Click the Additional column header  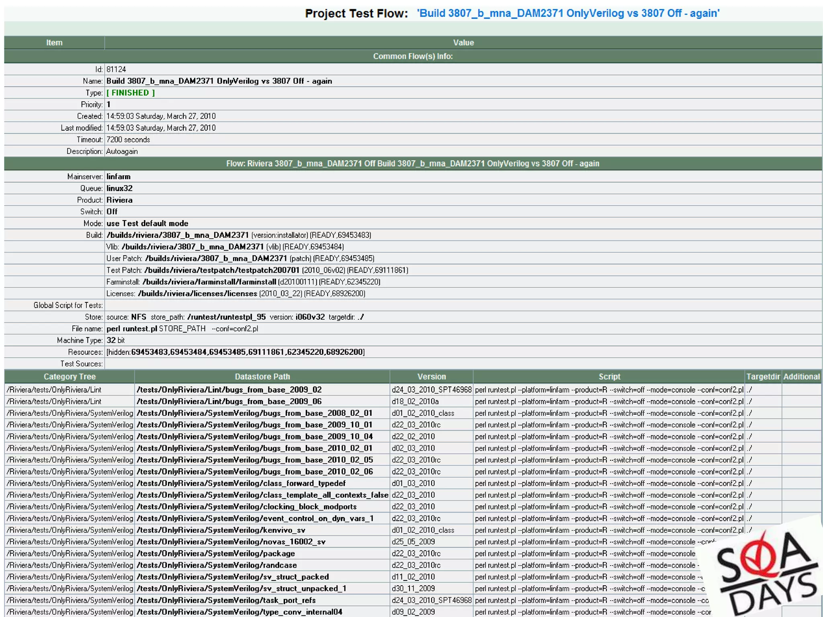click(x=801, y=376)
